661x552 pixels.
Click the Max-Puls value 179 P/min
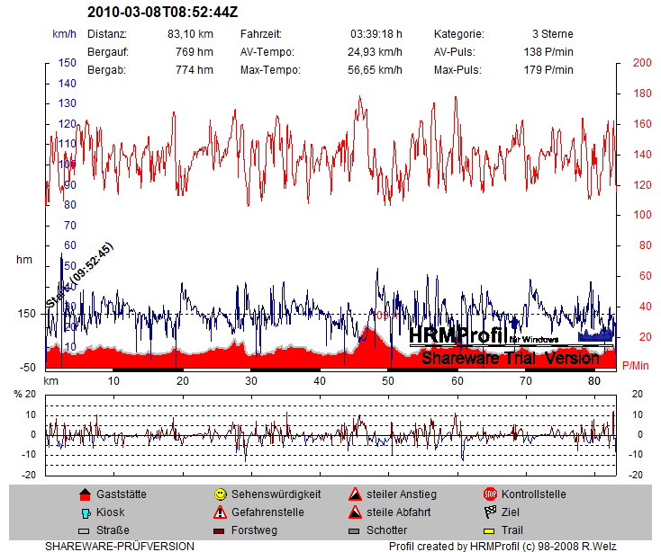click(x=548, y=70)
